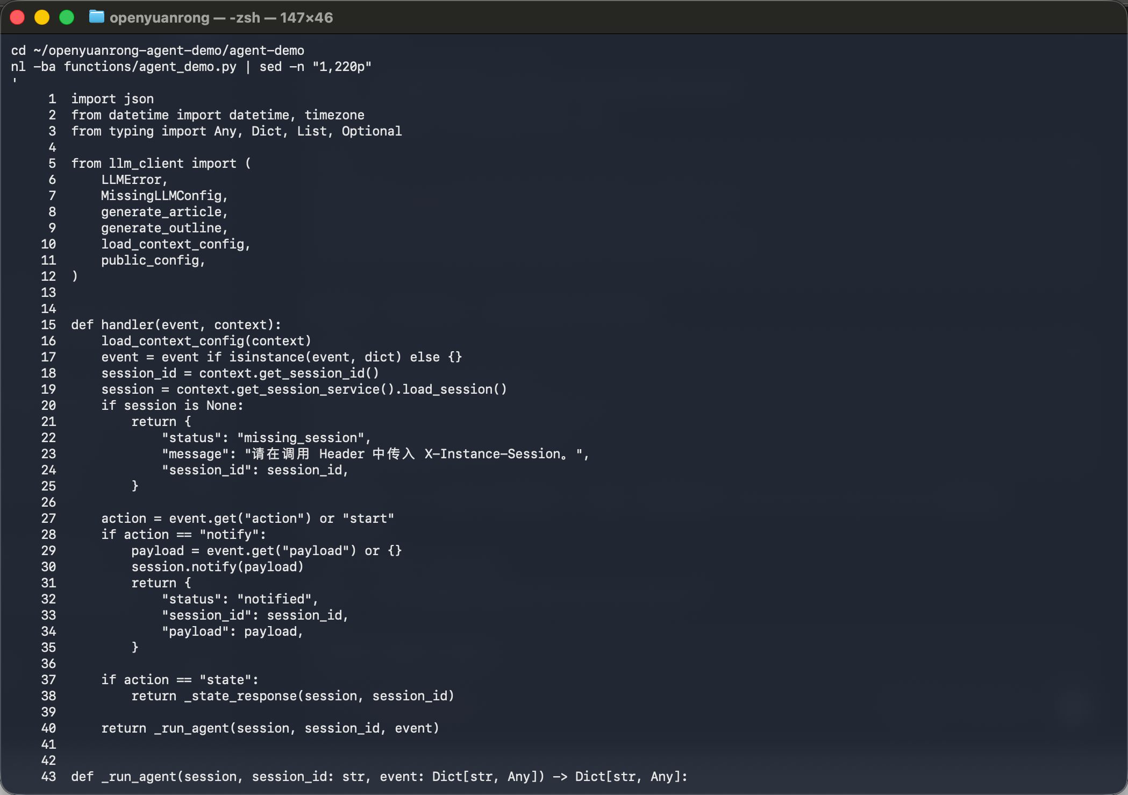This screenshot has height=795, width=1128.
Task: Click the 'MissingLLMConfig,' import entry
Action: (165, 196)
